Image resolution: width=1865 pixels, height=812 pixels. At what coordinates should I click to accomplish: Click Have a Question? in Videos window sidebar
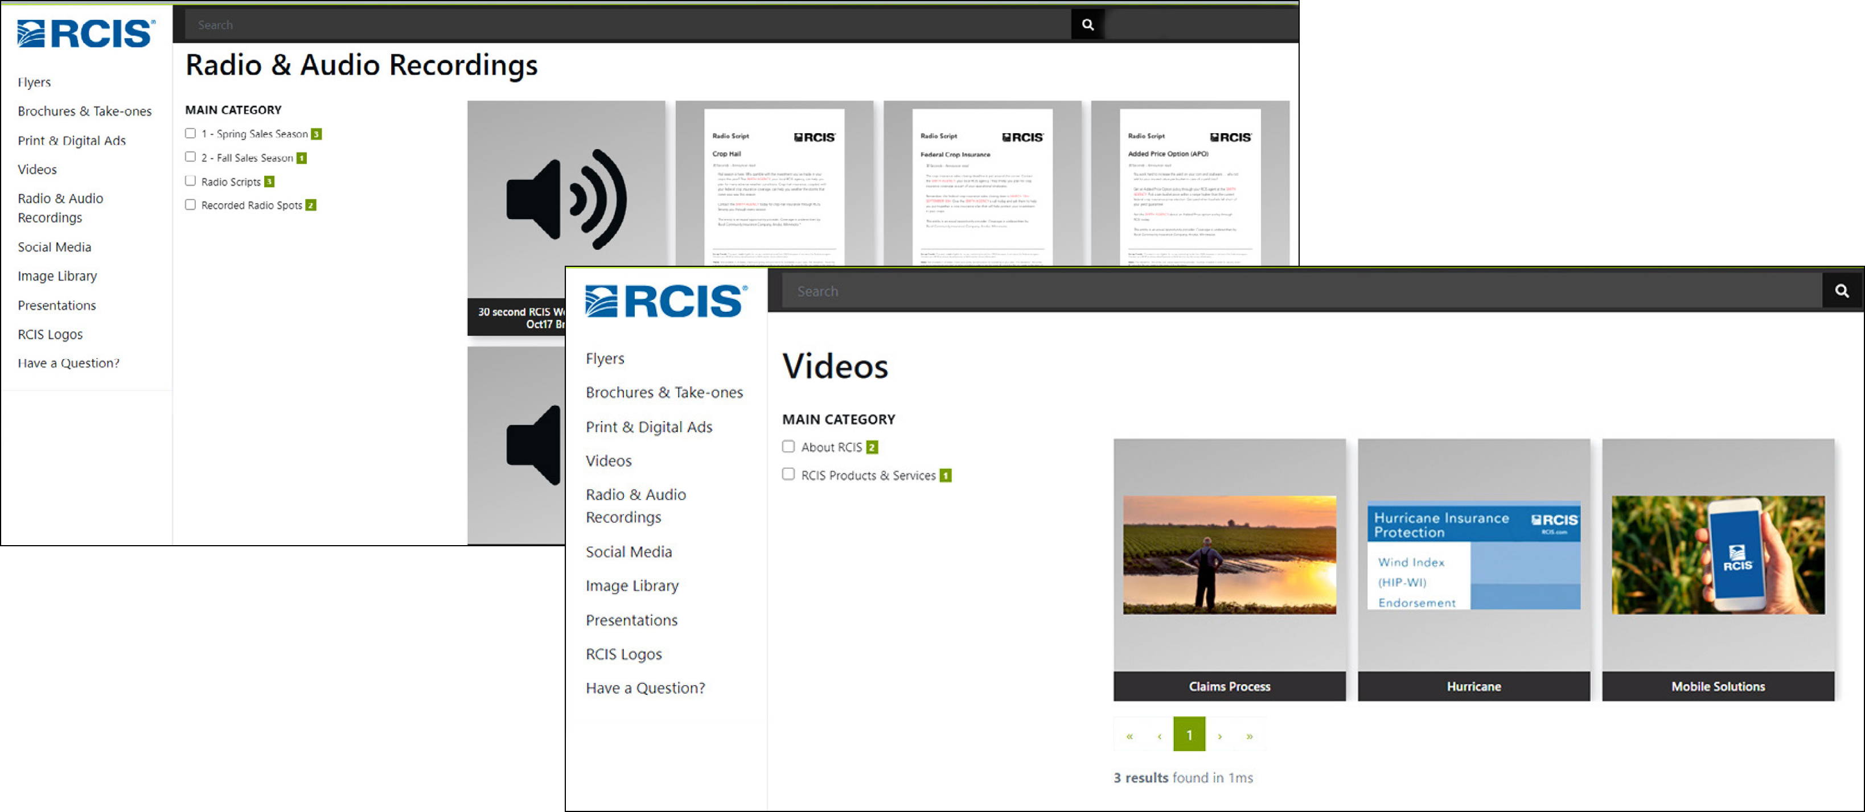pyautogui.click(x=646, y=689)
